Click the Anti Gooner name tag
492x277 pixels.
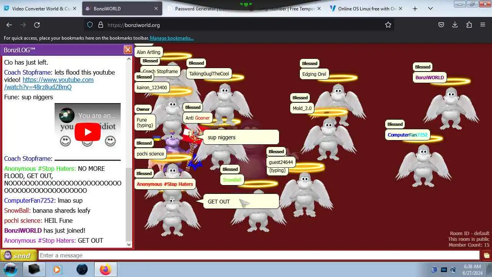tap(198, 118)
